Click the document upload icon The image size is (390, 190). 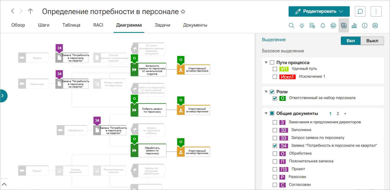pos(312,26)
